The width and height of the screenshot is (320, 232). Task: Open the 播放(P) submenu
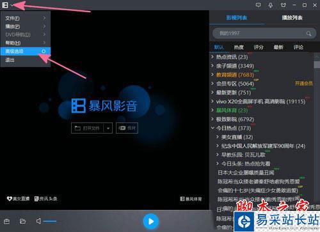click(x=26, y=26)
